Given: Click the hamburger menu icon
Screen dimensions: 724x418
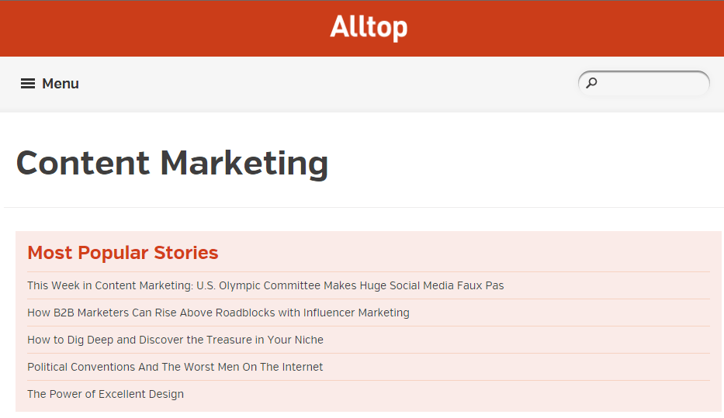Looking at the screenshot, I should pyautogui.click(x=28, y=84).
